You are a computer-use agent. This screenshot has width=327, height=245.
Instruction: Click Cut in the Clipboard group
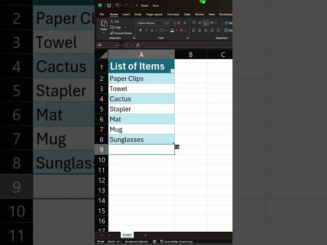(x=114, y=21)
